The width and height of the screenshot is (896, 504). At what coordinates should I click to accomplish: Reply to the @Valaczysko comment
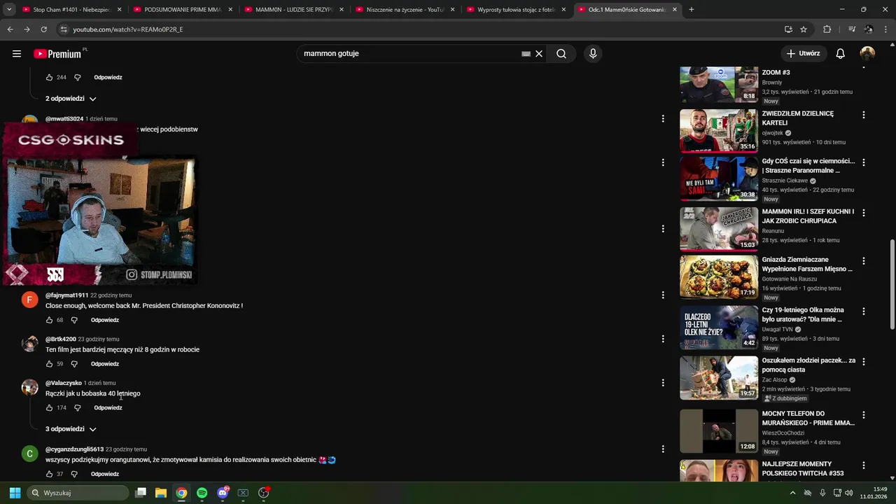108,407
